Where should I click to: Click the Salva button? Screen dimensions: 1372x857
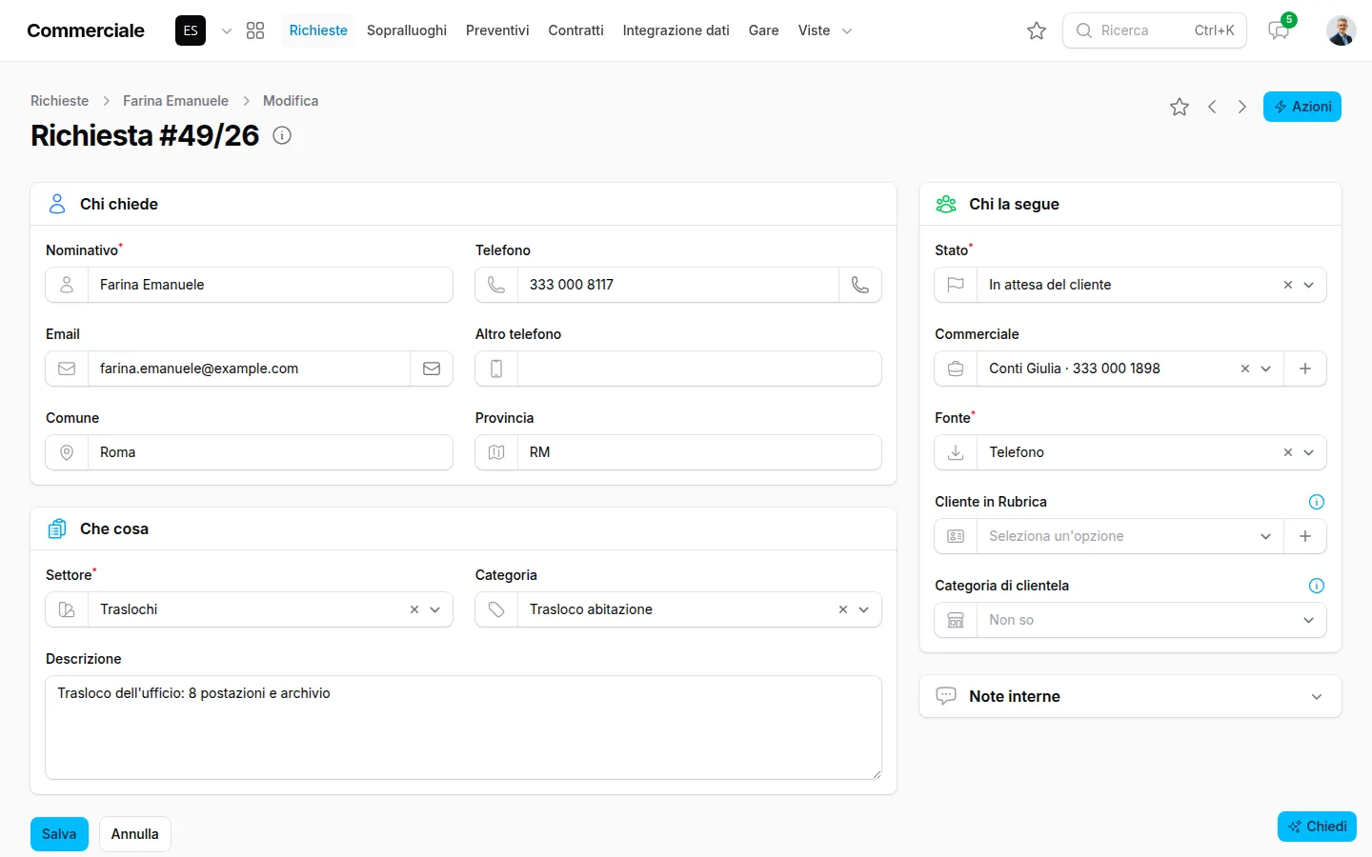(x=59, y=834)
